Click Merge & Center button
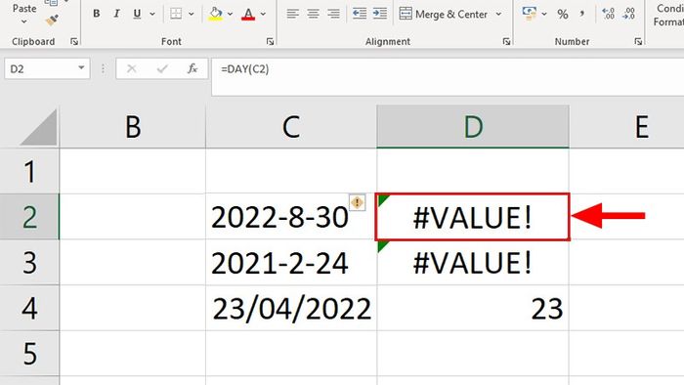The width and height of the screenshot is (684, 385). (444, 14)
